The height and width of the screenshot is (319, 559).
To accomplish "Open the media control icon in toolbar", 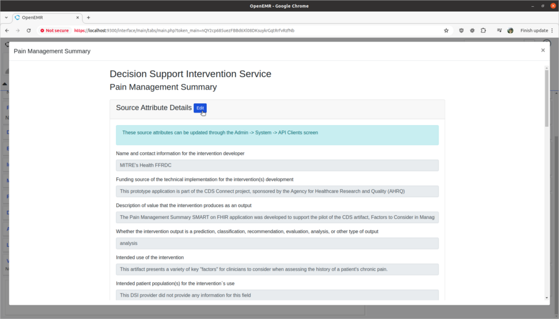I will pos(498,30).
